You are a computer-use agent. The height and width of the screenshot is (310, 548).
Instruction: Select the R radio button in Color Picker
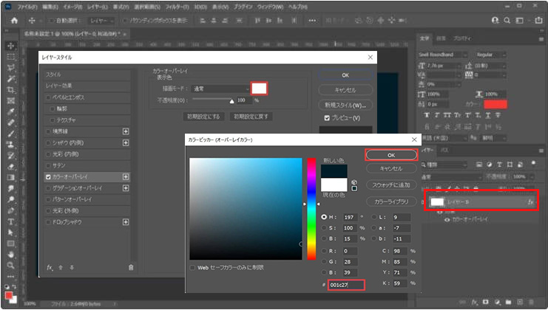(x=324, y=251)
